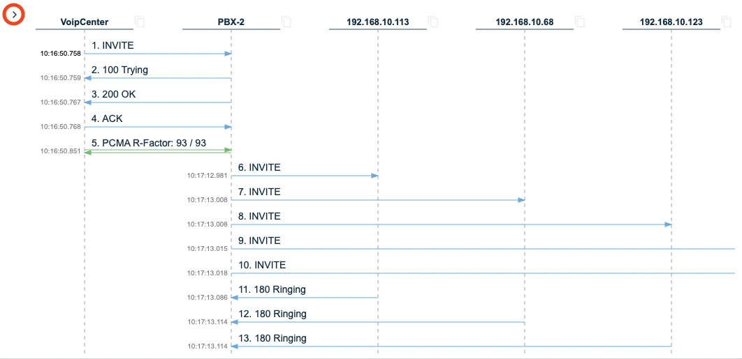The height and width of the screenshot is (359, 742).
Task: Open message 6. INVITE
Action: [x=259, y=168]
